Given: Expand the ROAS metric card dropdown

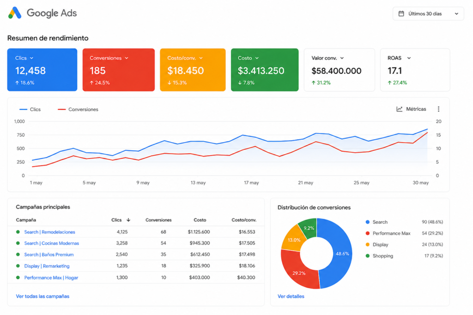Looking at the screenshot, I should point(409,58).
